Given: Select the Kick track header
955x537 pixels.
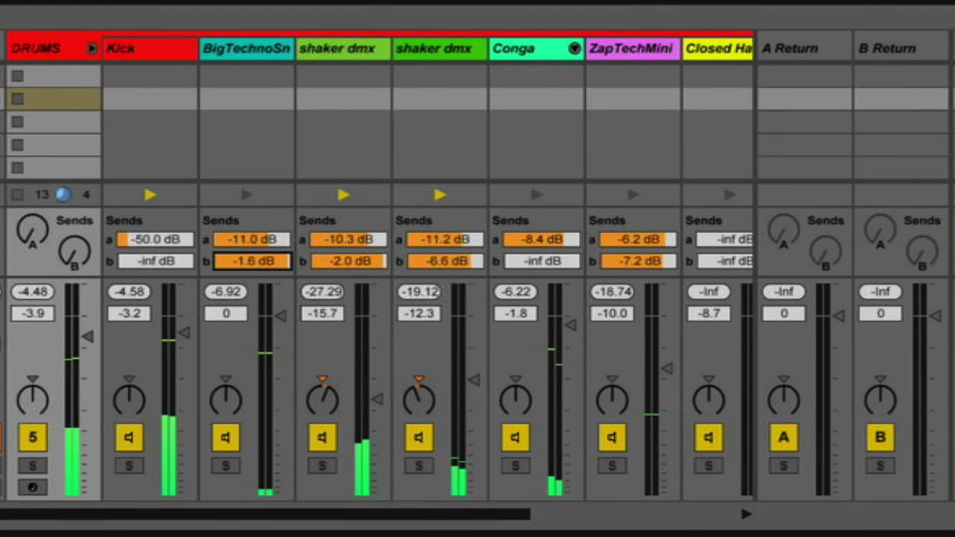Looking at the screenshot, I should coord(150,48).
